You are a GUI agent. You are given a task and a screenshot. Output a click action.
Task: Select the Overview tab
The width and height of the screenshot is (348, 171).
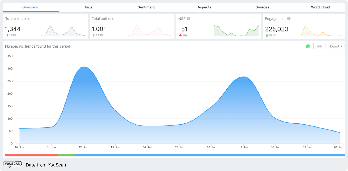[x=30, y=7]
